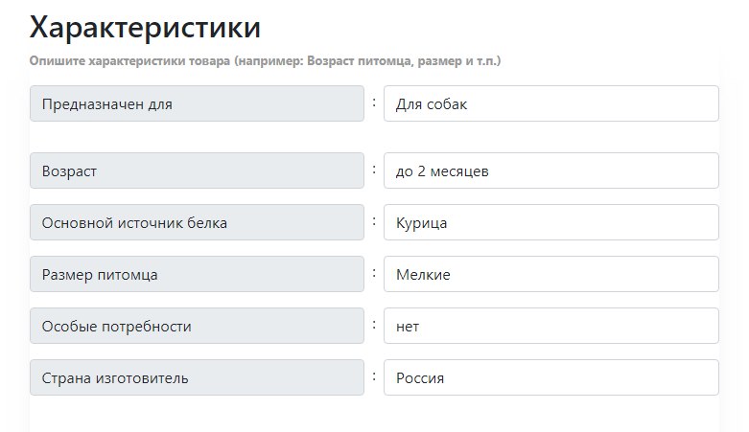Click the 'Предназначен для' label field
This screenshot has height=432, width=749.
(x=197, y=103)
